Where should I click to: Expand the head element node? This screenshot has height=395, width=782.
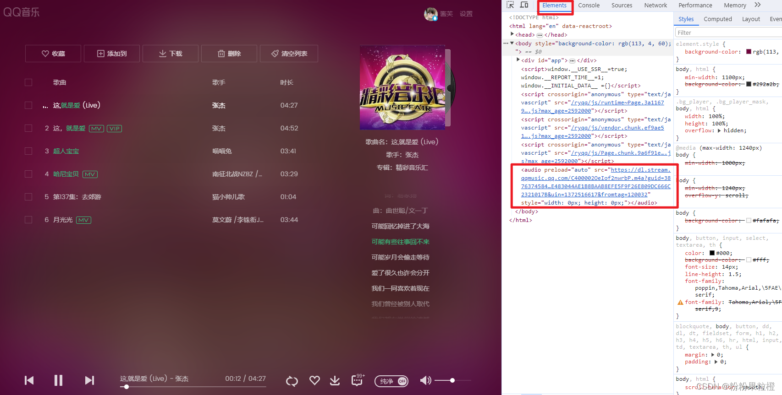[x=512, y=34]
